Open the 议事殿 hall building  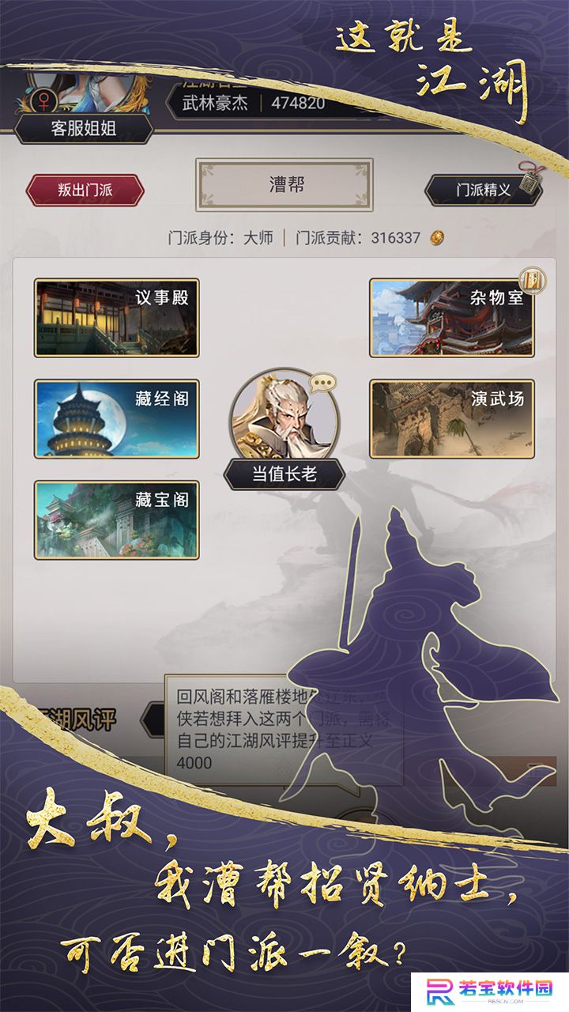pos(116,317)
